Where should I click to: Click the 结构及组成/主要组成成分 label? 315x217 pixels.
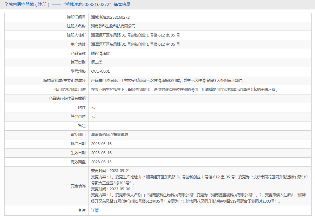coord(64,80)
